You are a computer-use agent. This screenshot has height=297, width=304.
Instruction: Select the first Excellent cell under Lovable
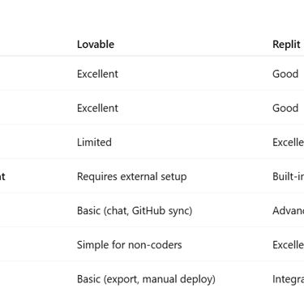click(x=97, y=74)
